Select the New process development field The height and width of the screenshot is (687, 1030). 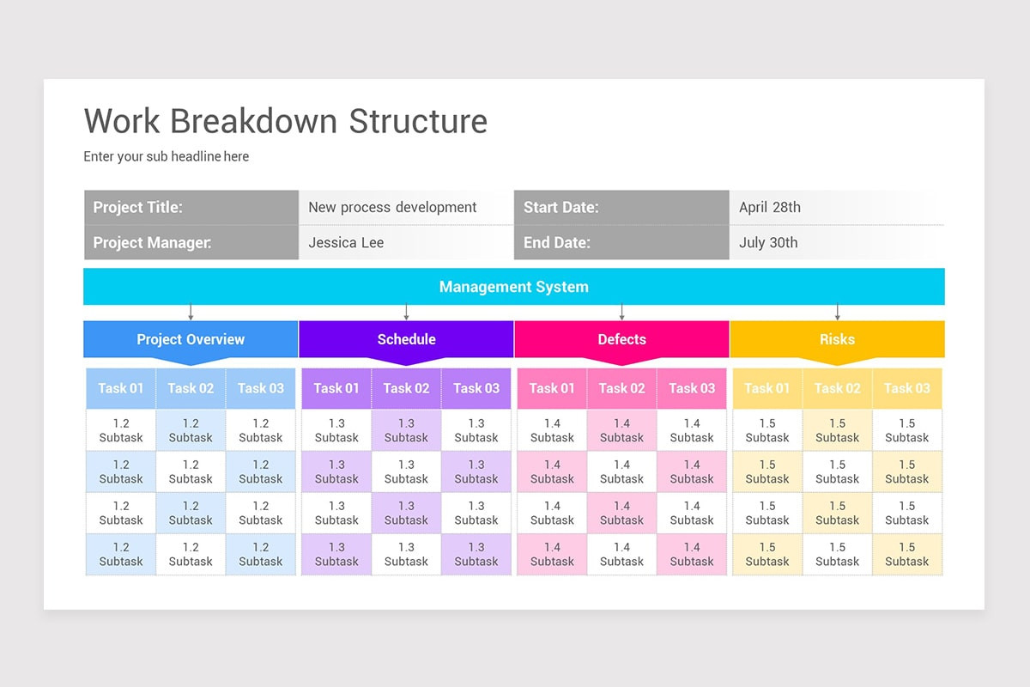[x=392, y=207]
